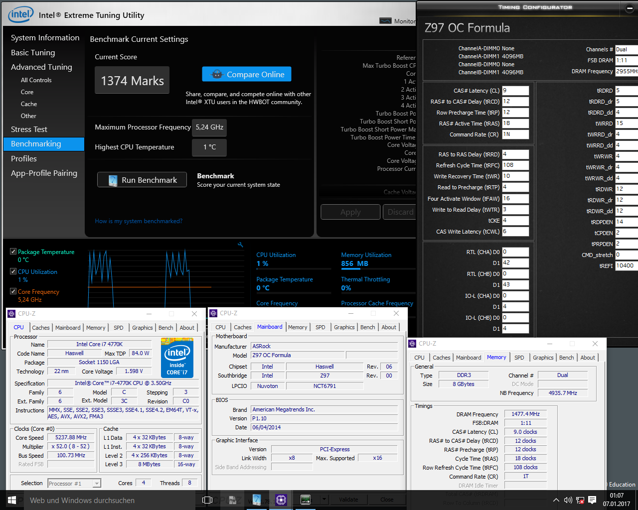638x510 pixels.
Task: Open the Processor #1 selection dropdown
Action: click(74, 483)
